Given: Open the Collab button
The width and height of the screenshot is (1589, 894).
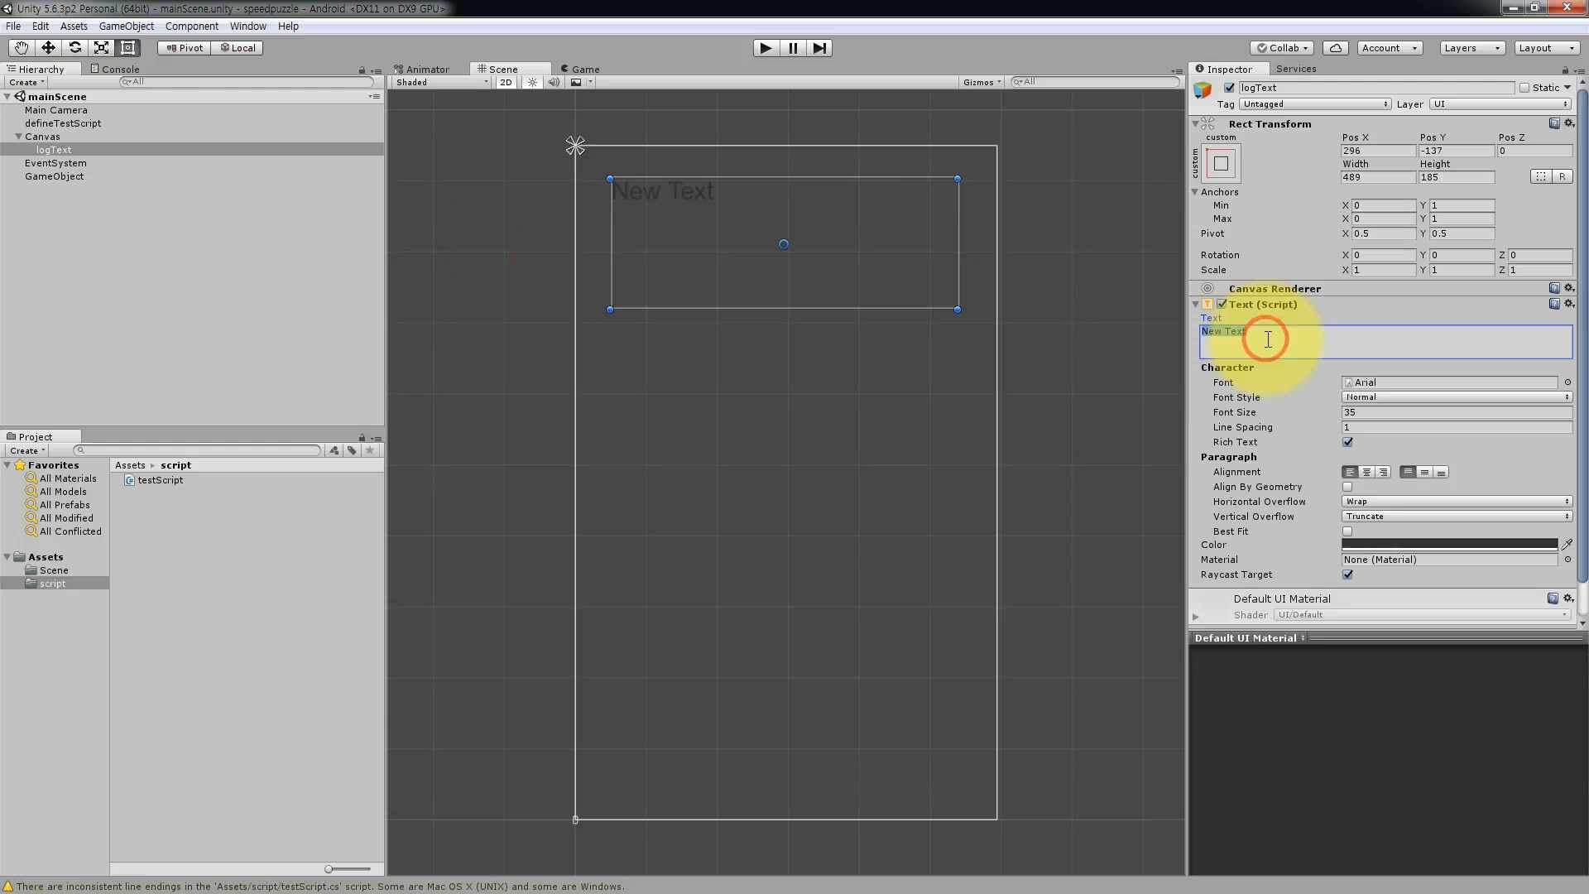Looking at the screenshot, I should 1283,48.
